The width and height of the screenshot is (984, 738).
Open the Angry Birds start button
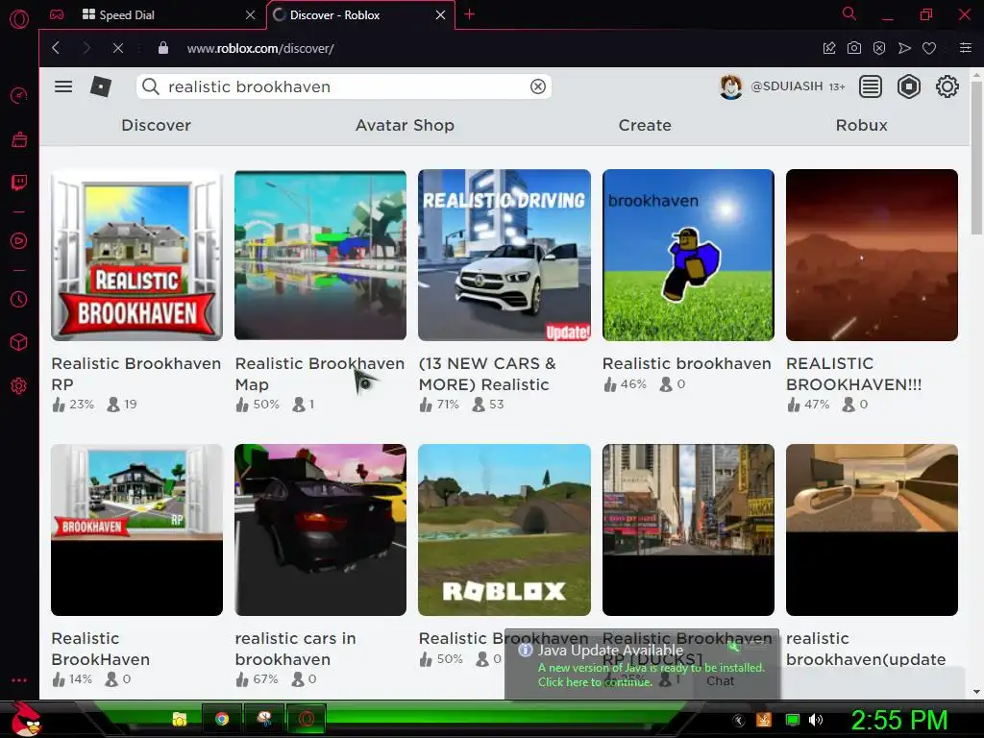(25, 719)
